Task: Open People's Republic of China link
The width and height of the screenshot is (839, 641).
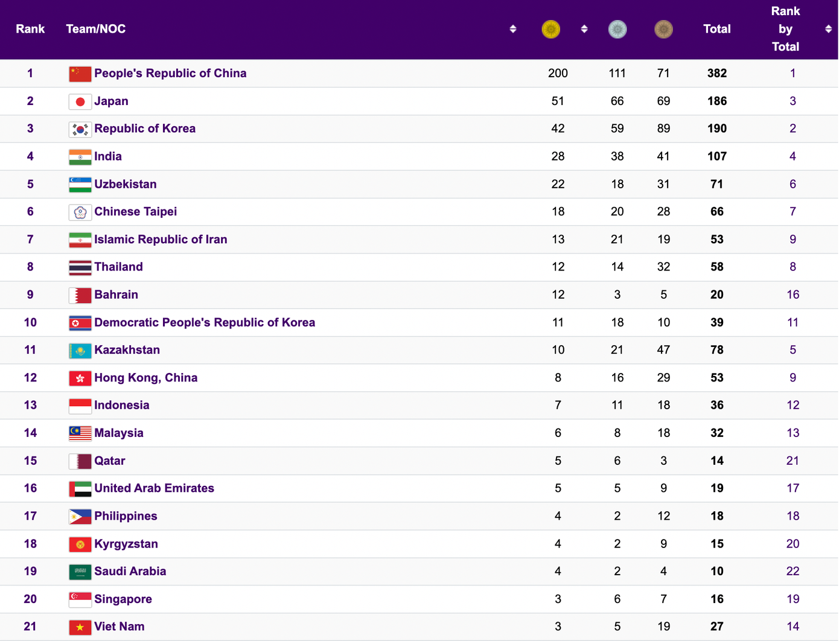Action: (170, 74)
